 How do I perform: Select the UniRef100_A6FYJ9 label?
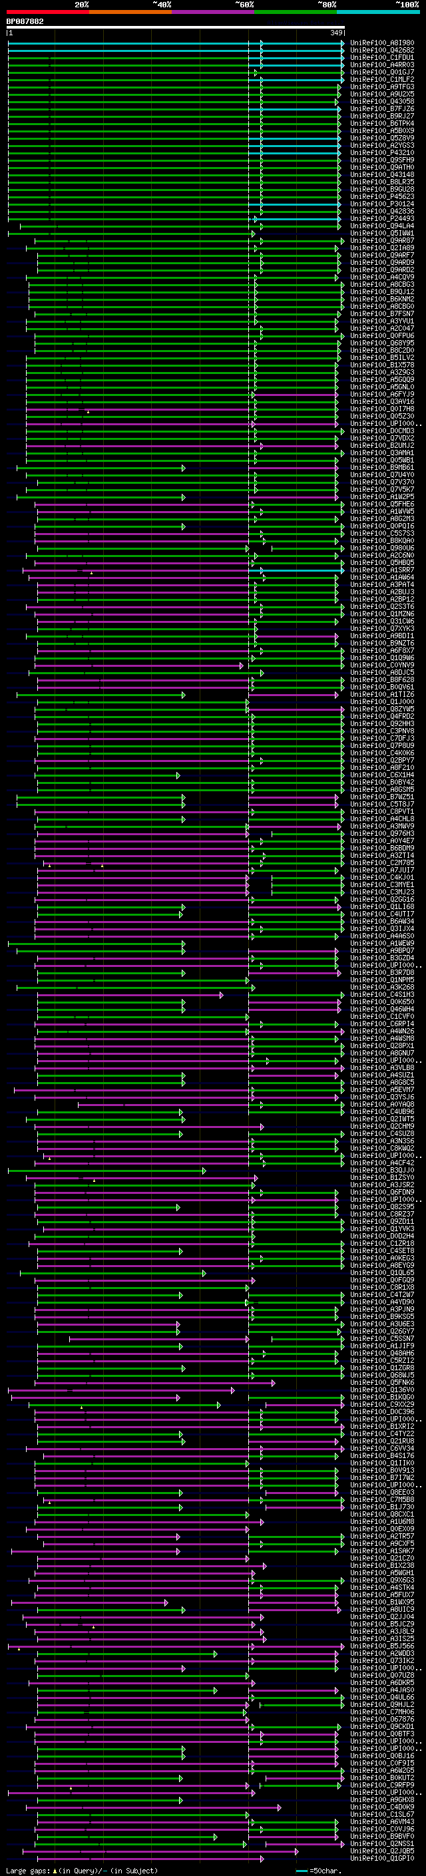click(x=382, y=394)
